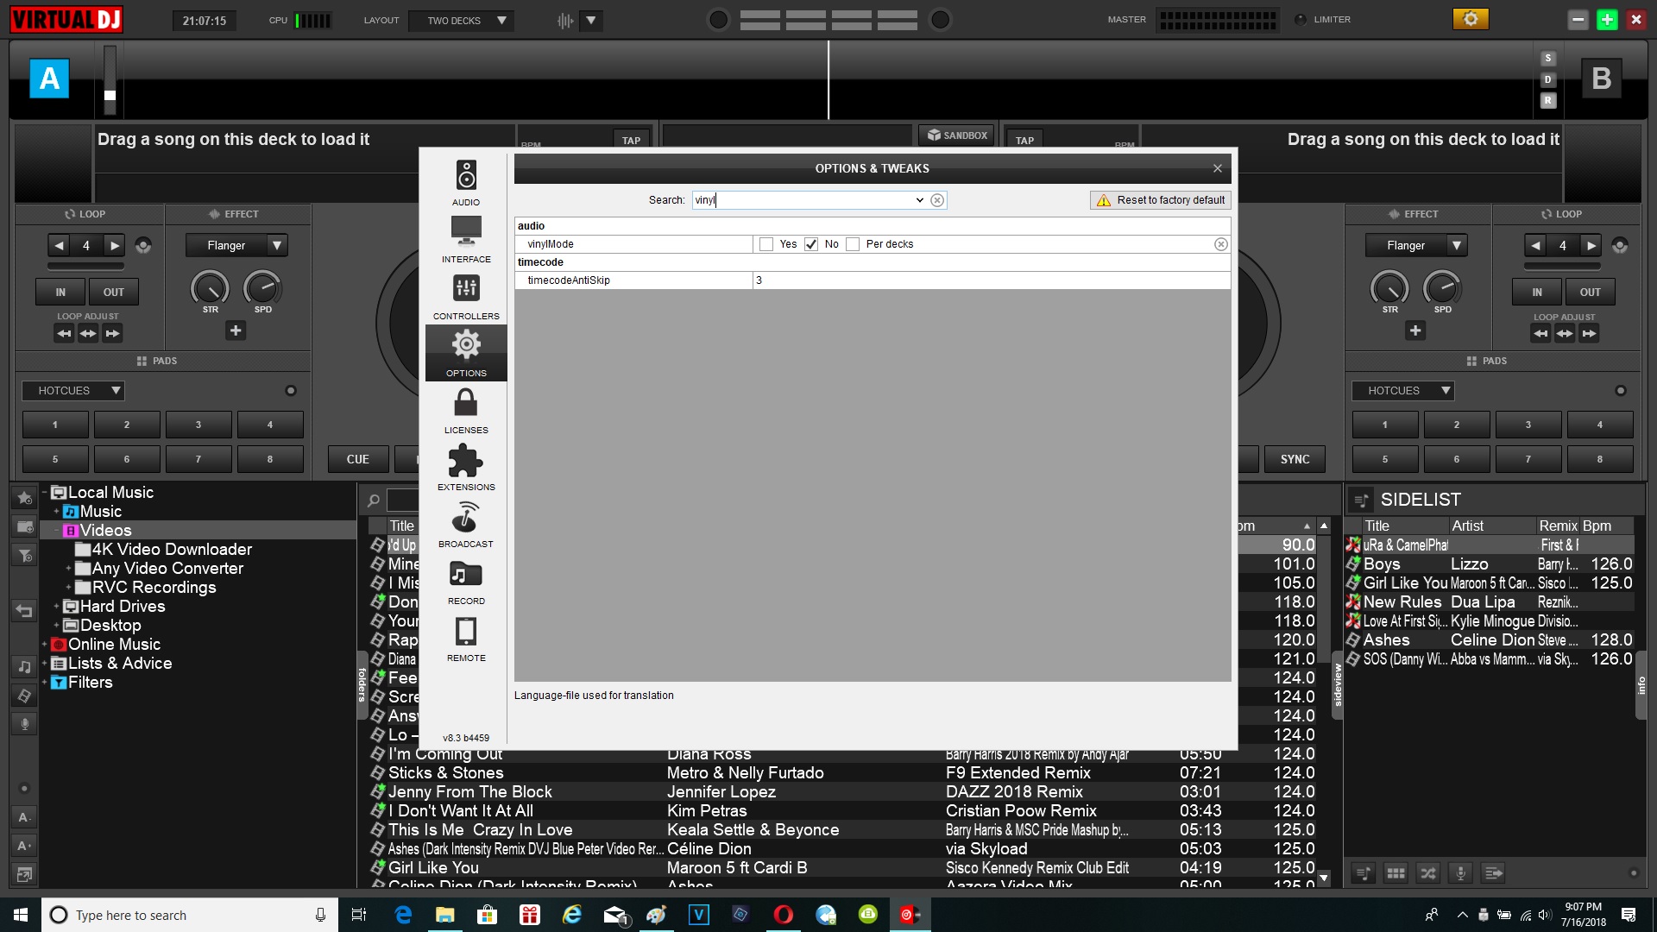Click the microphone icon in browser sidebar
1657x932 pixels.
(24, 724)
